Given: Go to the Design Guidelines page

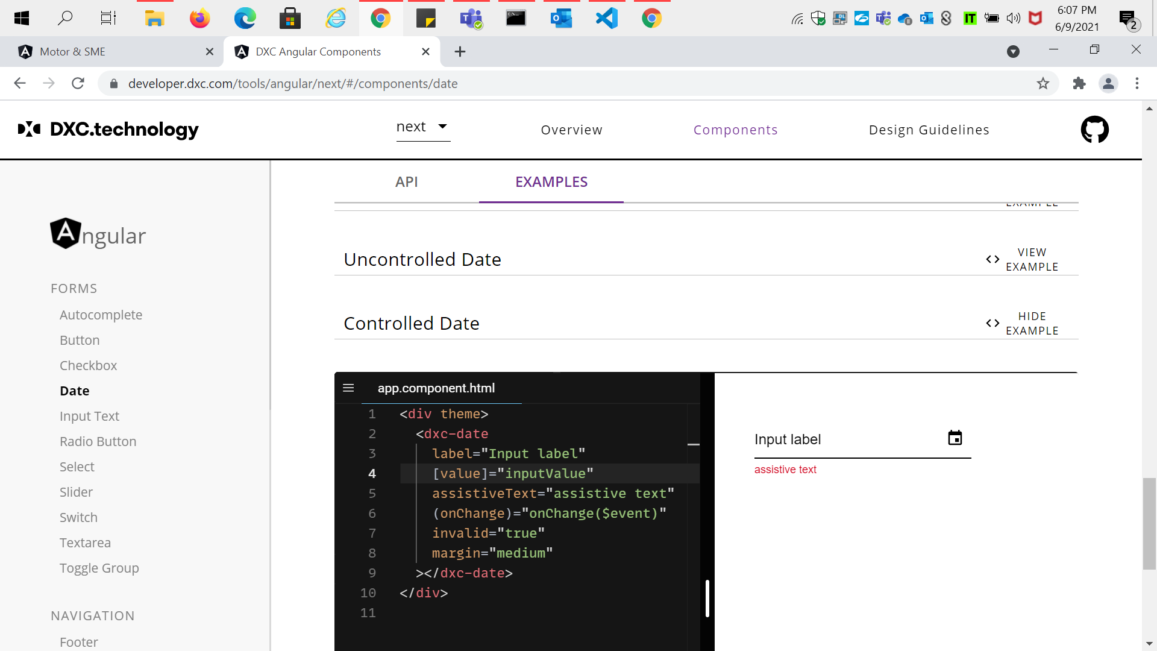Looking at the screenshot, I should 929,130.
